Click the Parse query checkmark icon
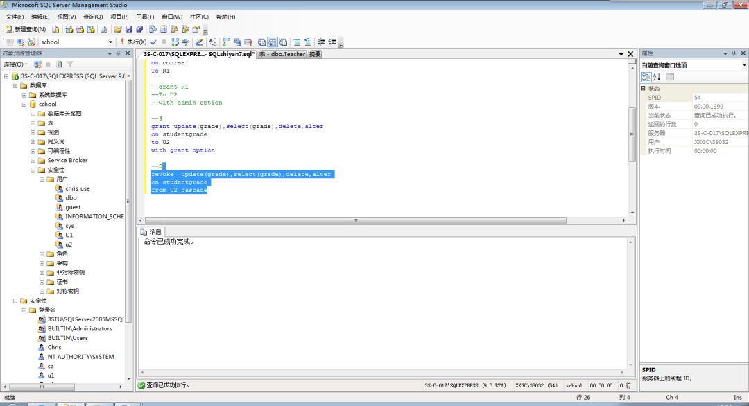The image size is (749, 406). tap(154, 42)
